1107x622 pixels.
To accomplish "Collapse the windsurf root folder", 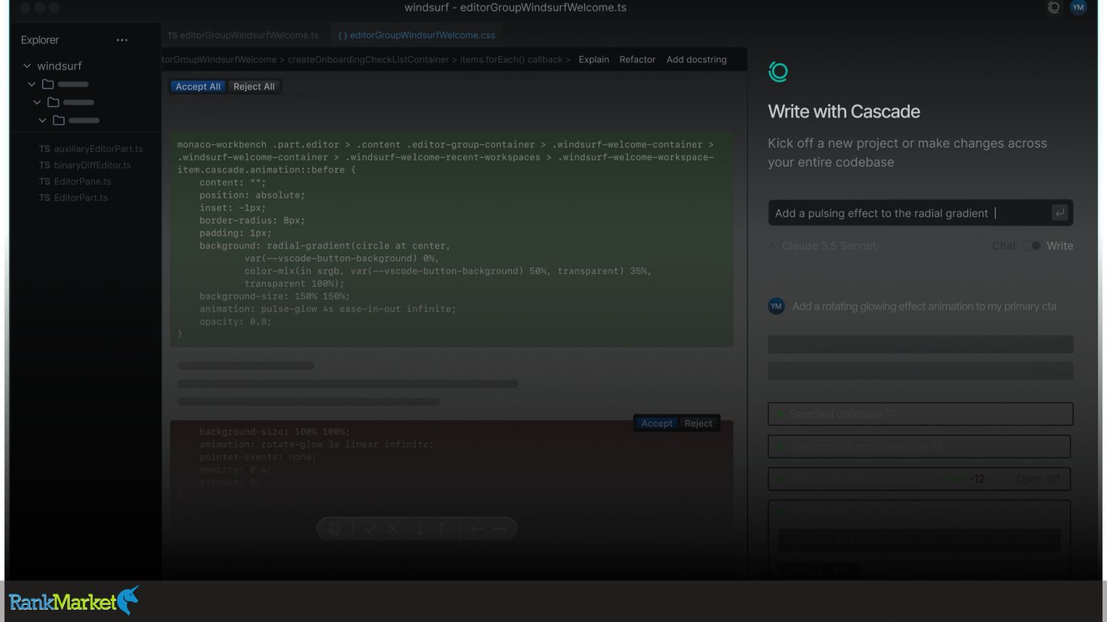I will 27,66.
